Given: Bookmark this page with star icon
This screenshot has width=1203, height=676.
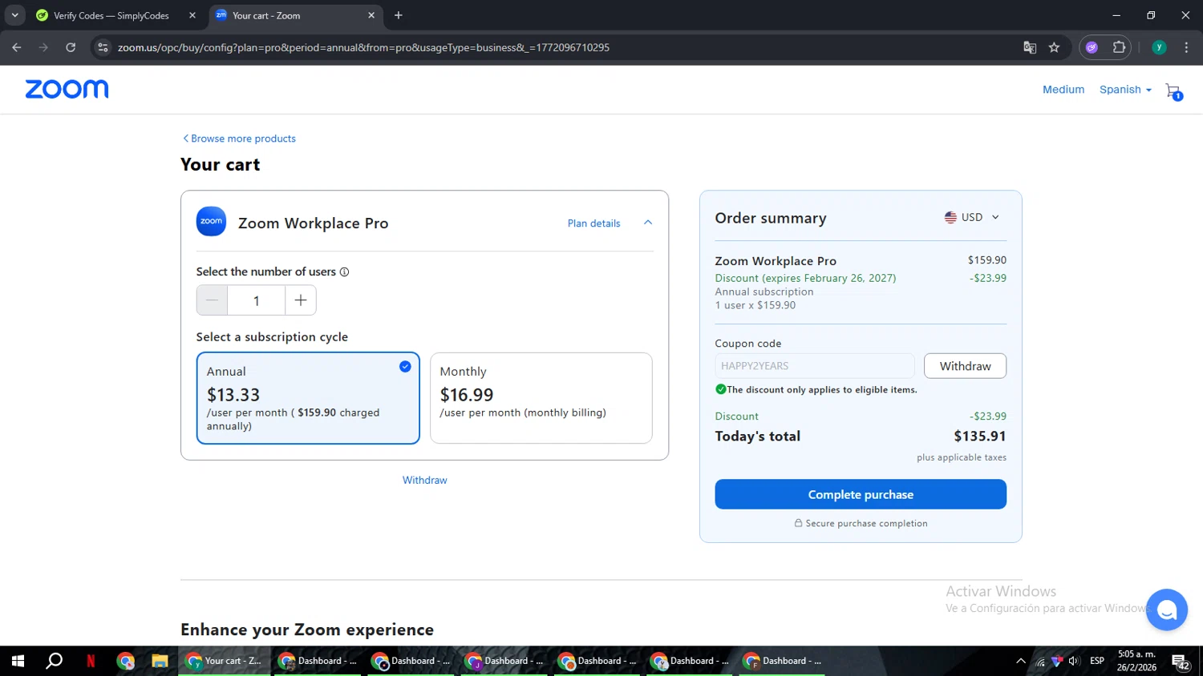Looking at the screenshot, I should pos(1054,48).
